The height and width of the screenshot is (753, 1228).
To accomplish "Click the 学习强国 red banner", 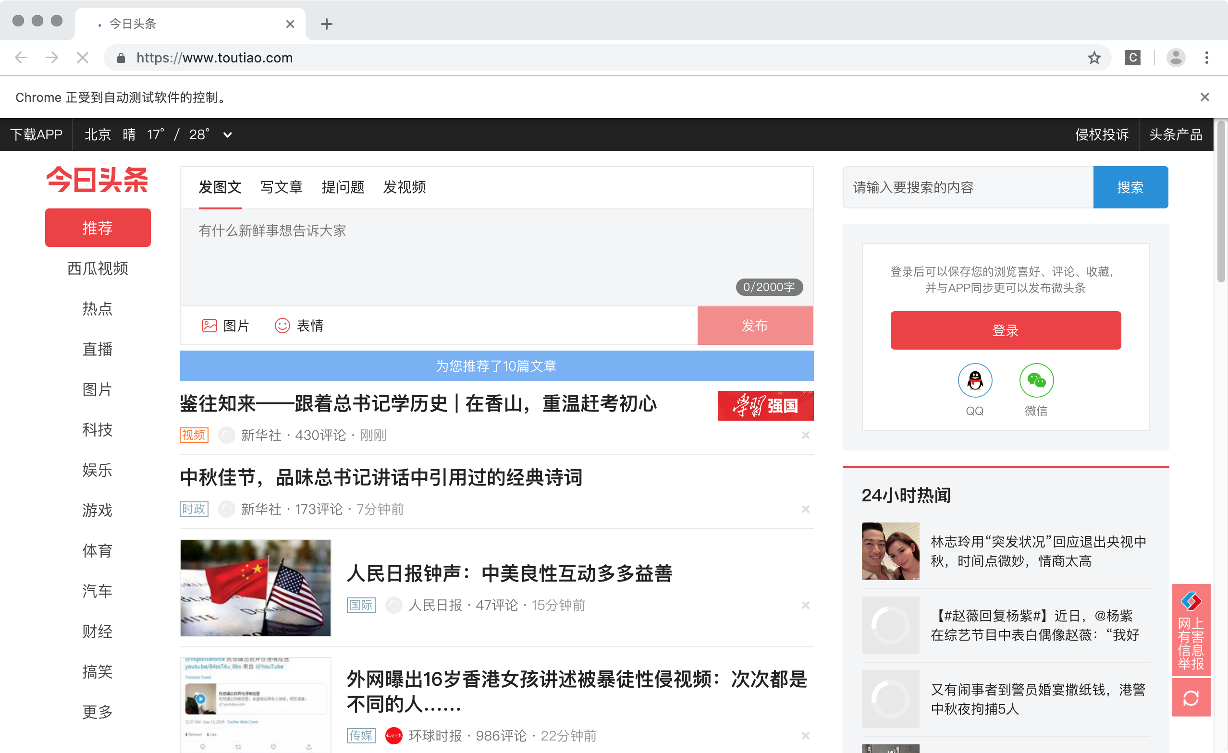I will pyautogui.click(x=765, y=406).
